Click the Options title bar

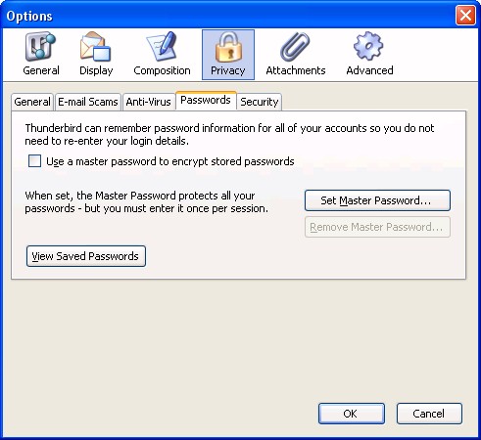pyautogui.click(x=228, y=16)
